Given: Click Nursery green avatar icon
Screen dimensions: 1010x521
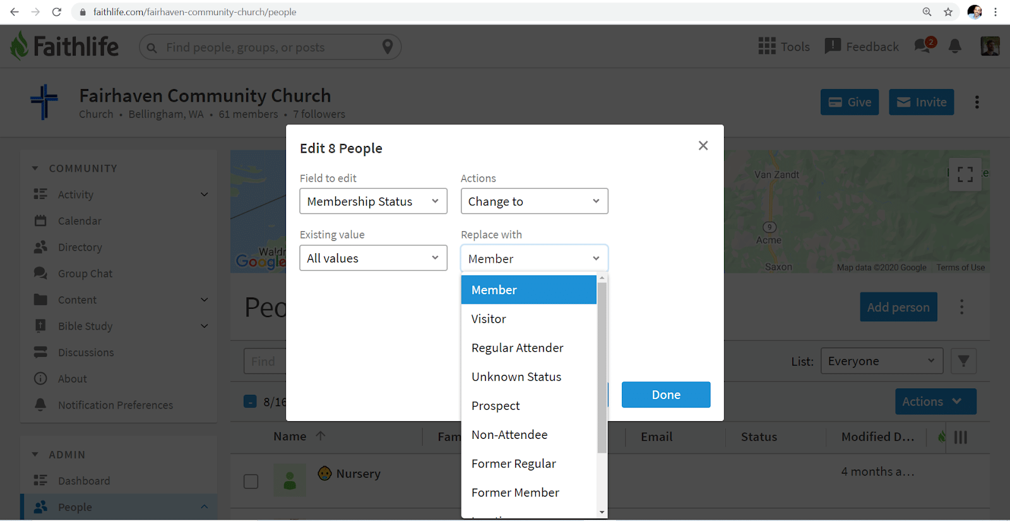Looking at the screenshot, I should click(x=290, y=480).
